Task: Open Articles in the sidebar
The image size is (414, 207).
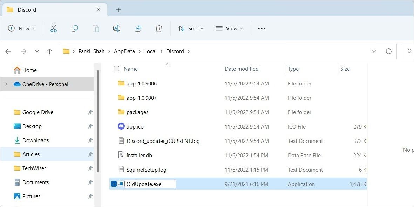Action: pyautogui.click(x=47, y=154)
